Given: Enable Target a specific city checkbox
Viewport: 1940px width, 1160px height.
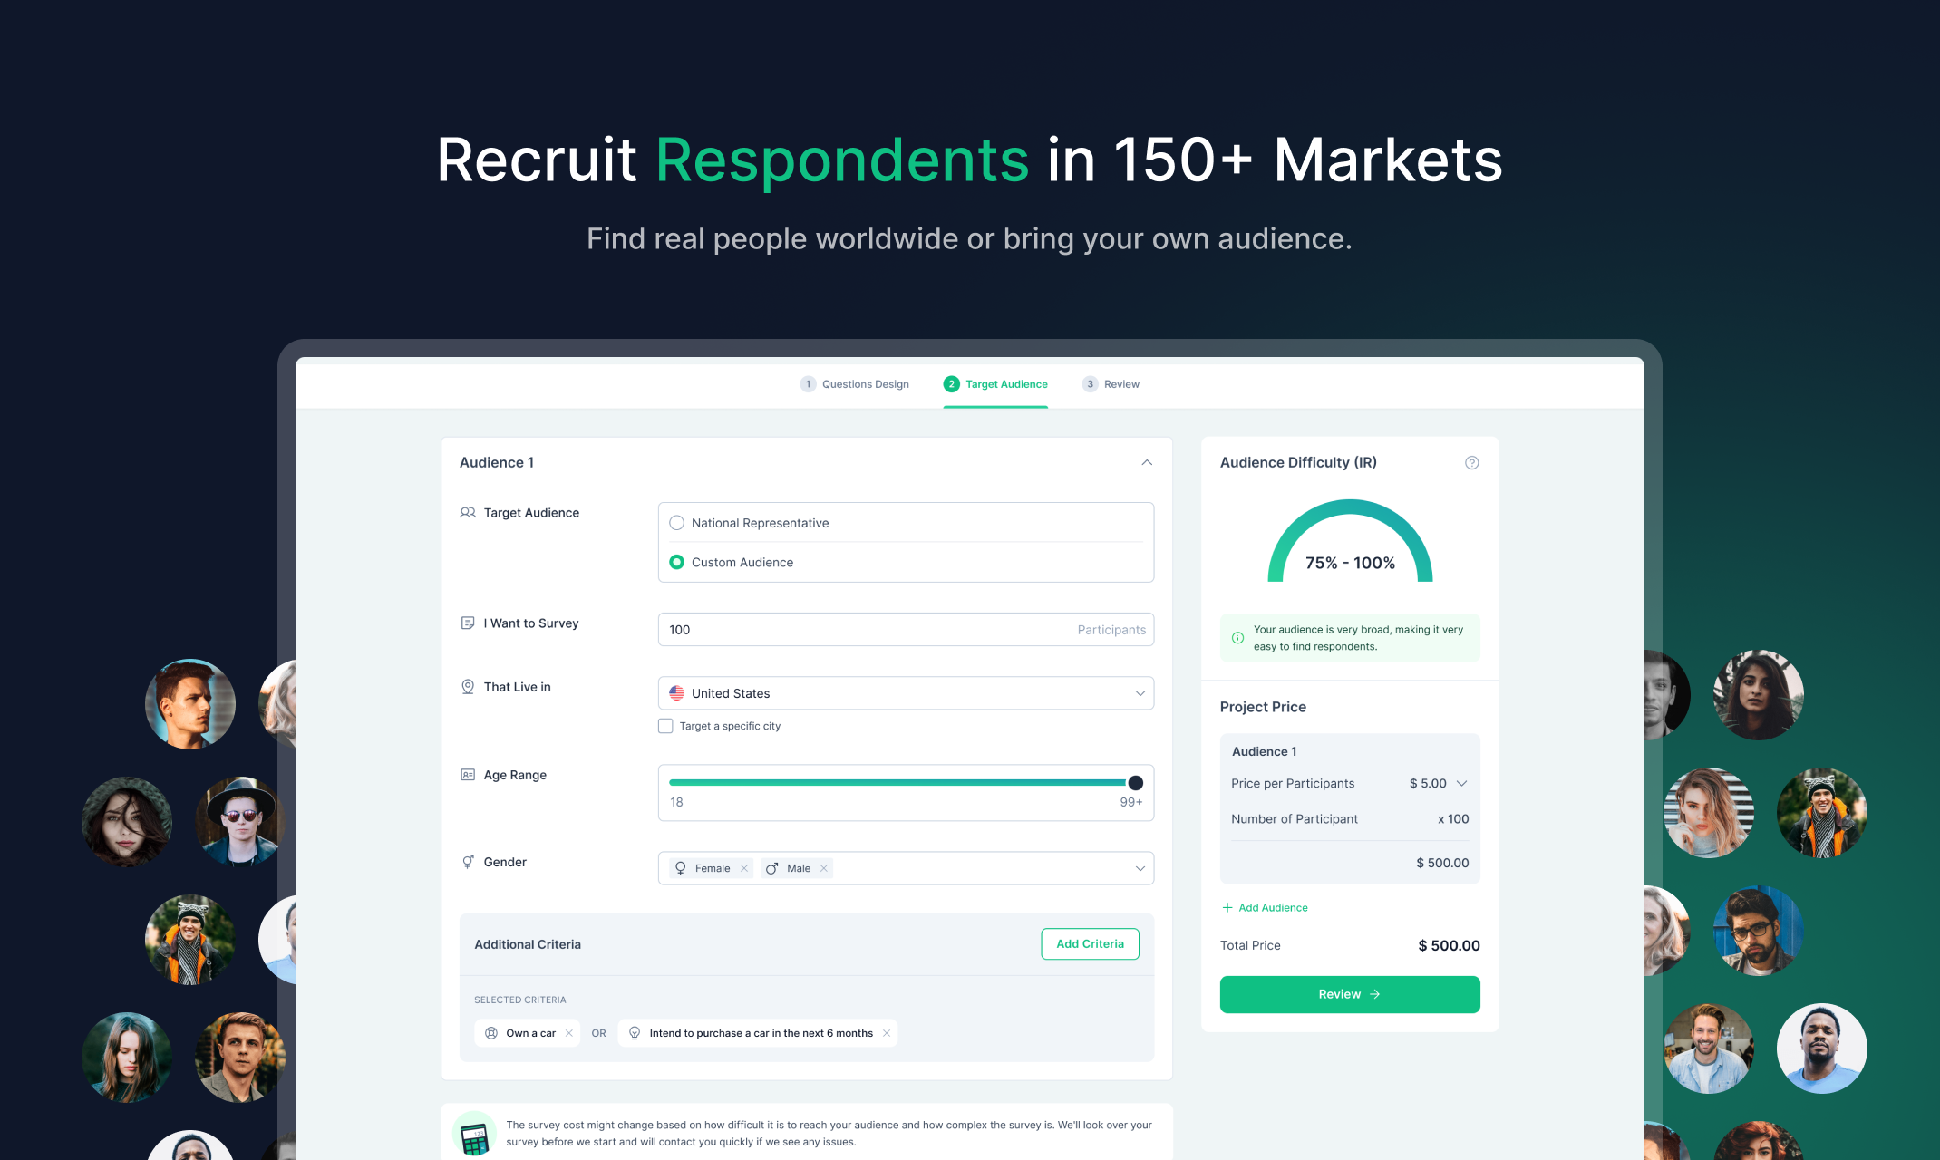Looking at the screenshot, I should pos(665,726).
